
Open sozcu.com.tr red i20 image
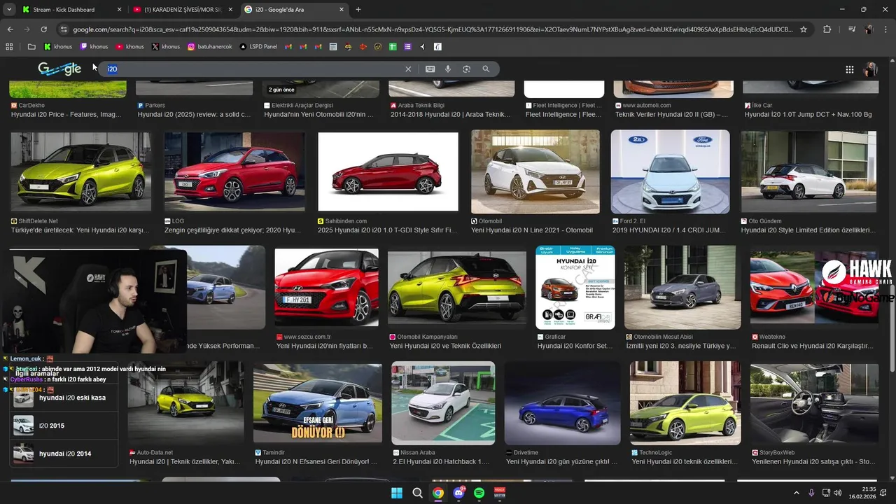point(326,287)
